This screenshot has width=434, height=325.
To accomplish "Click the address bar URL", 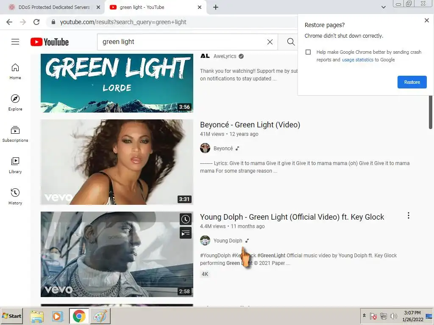I will click(123, 22).
